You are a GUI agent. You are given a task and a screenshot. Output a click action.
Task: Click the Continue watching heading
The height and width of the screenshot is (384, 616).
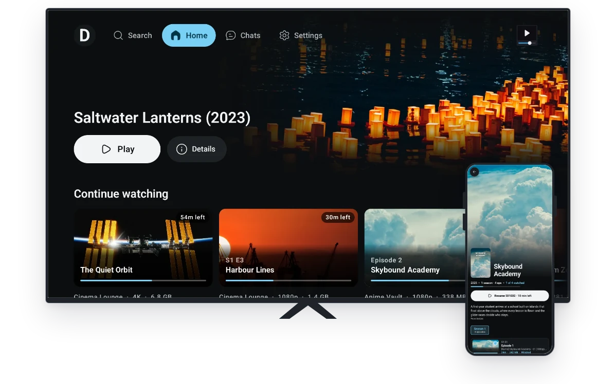pos(121,194)
